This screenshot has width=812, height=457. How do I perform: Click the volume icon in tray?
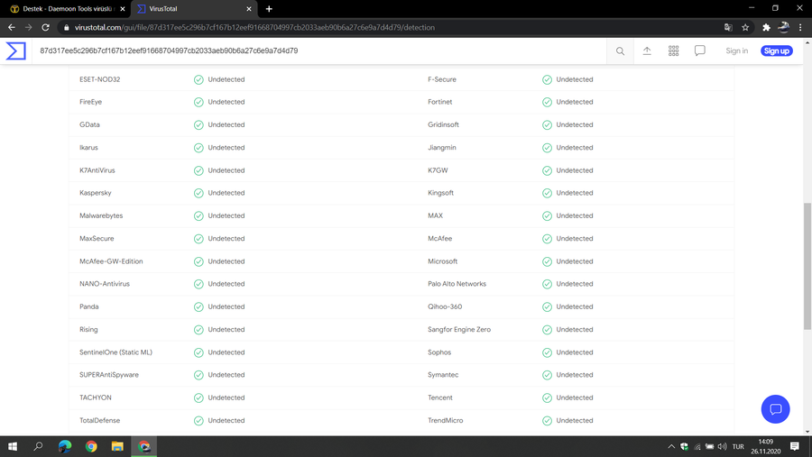pyautogui.click(x=722, y=446)
